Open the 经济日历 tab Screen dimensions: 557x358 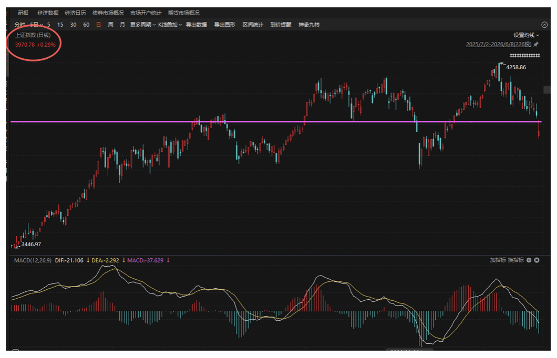[75, 13]
